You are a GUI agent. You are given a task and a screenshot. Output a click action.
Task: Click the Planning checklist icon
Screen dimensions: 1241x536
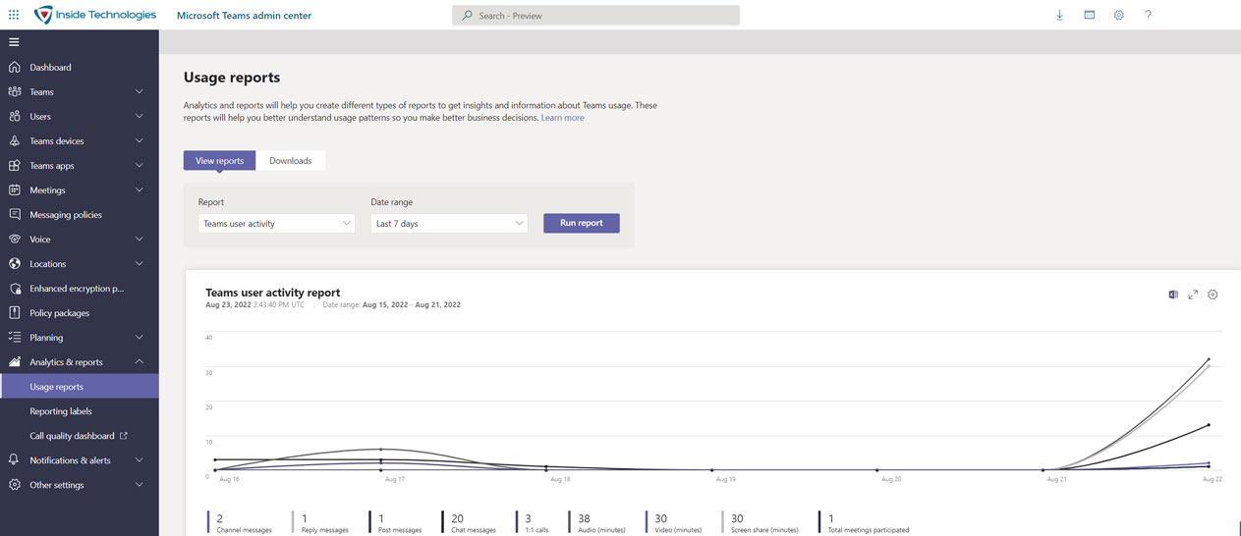(x=14, y=337)
